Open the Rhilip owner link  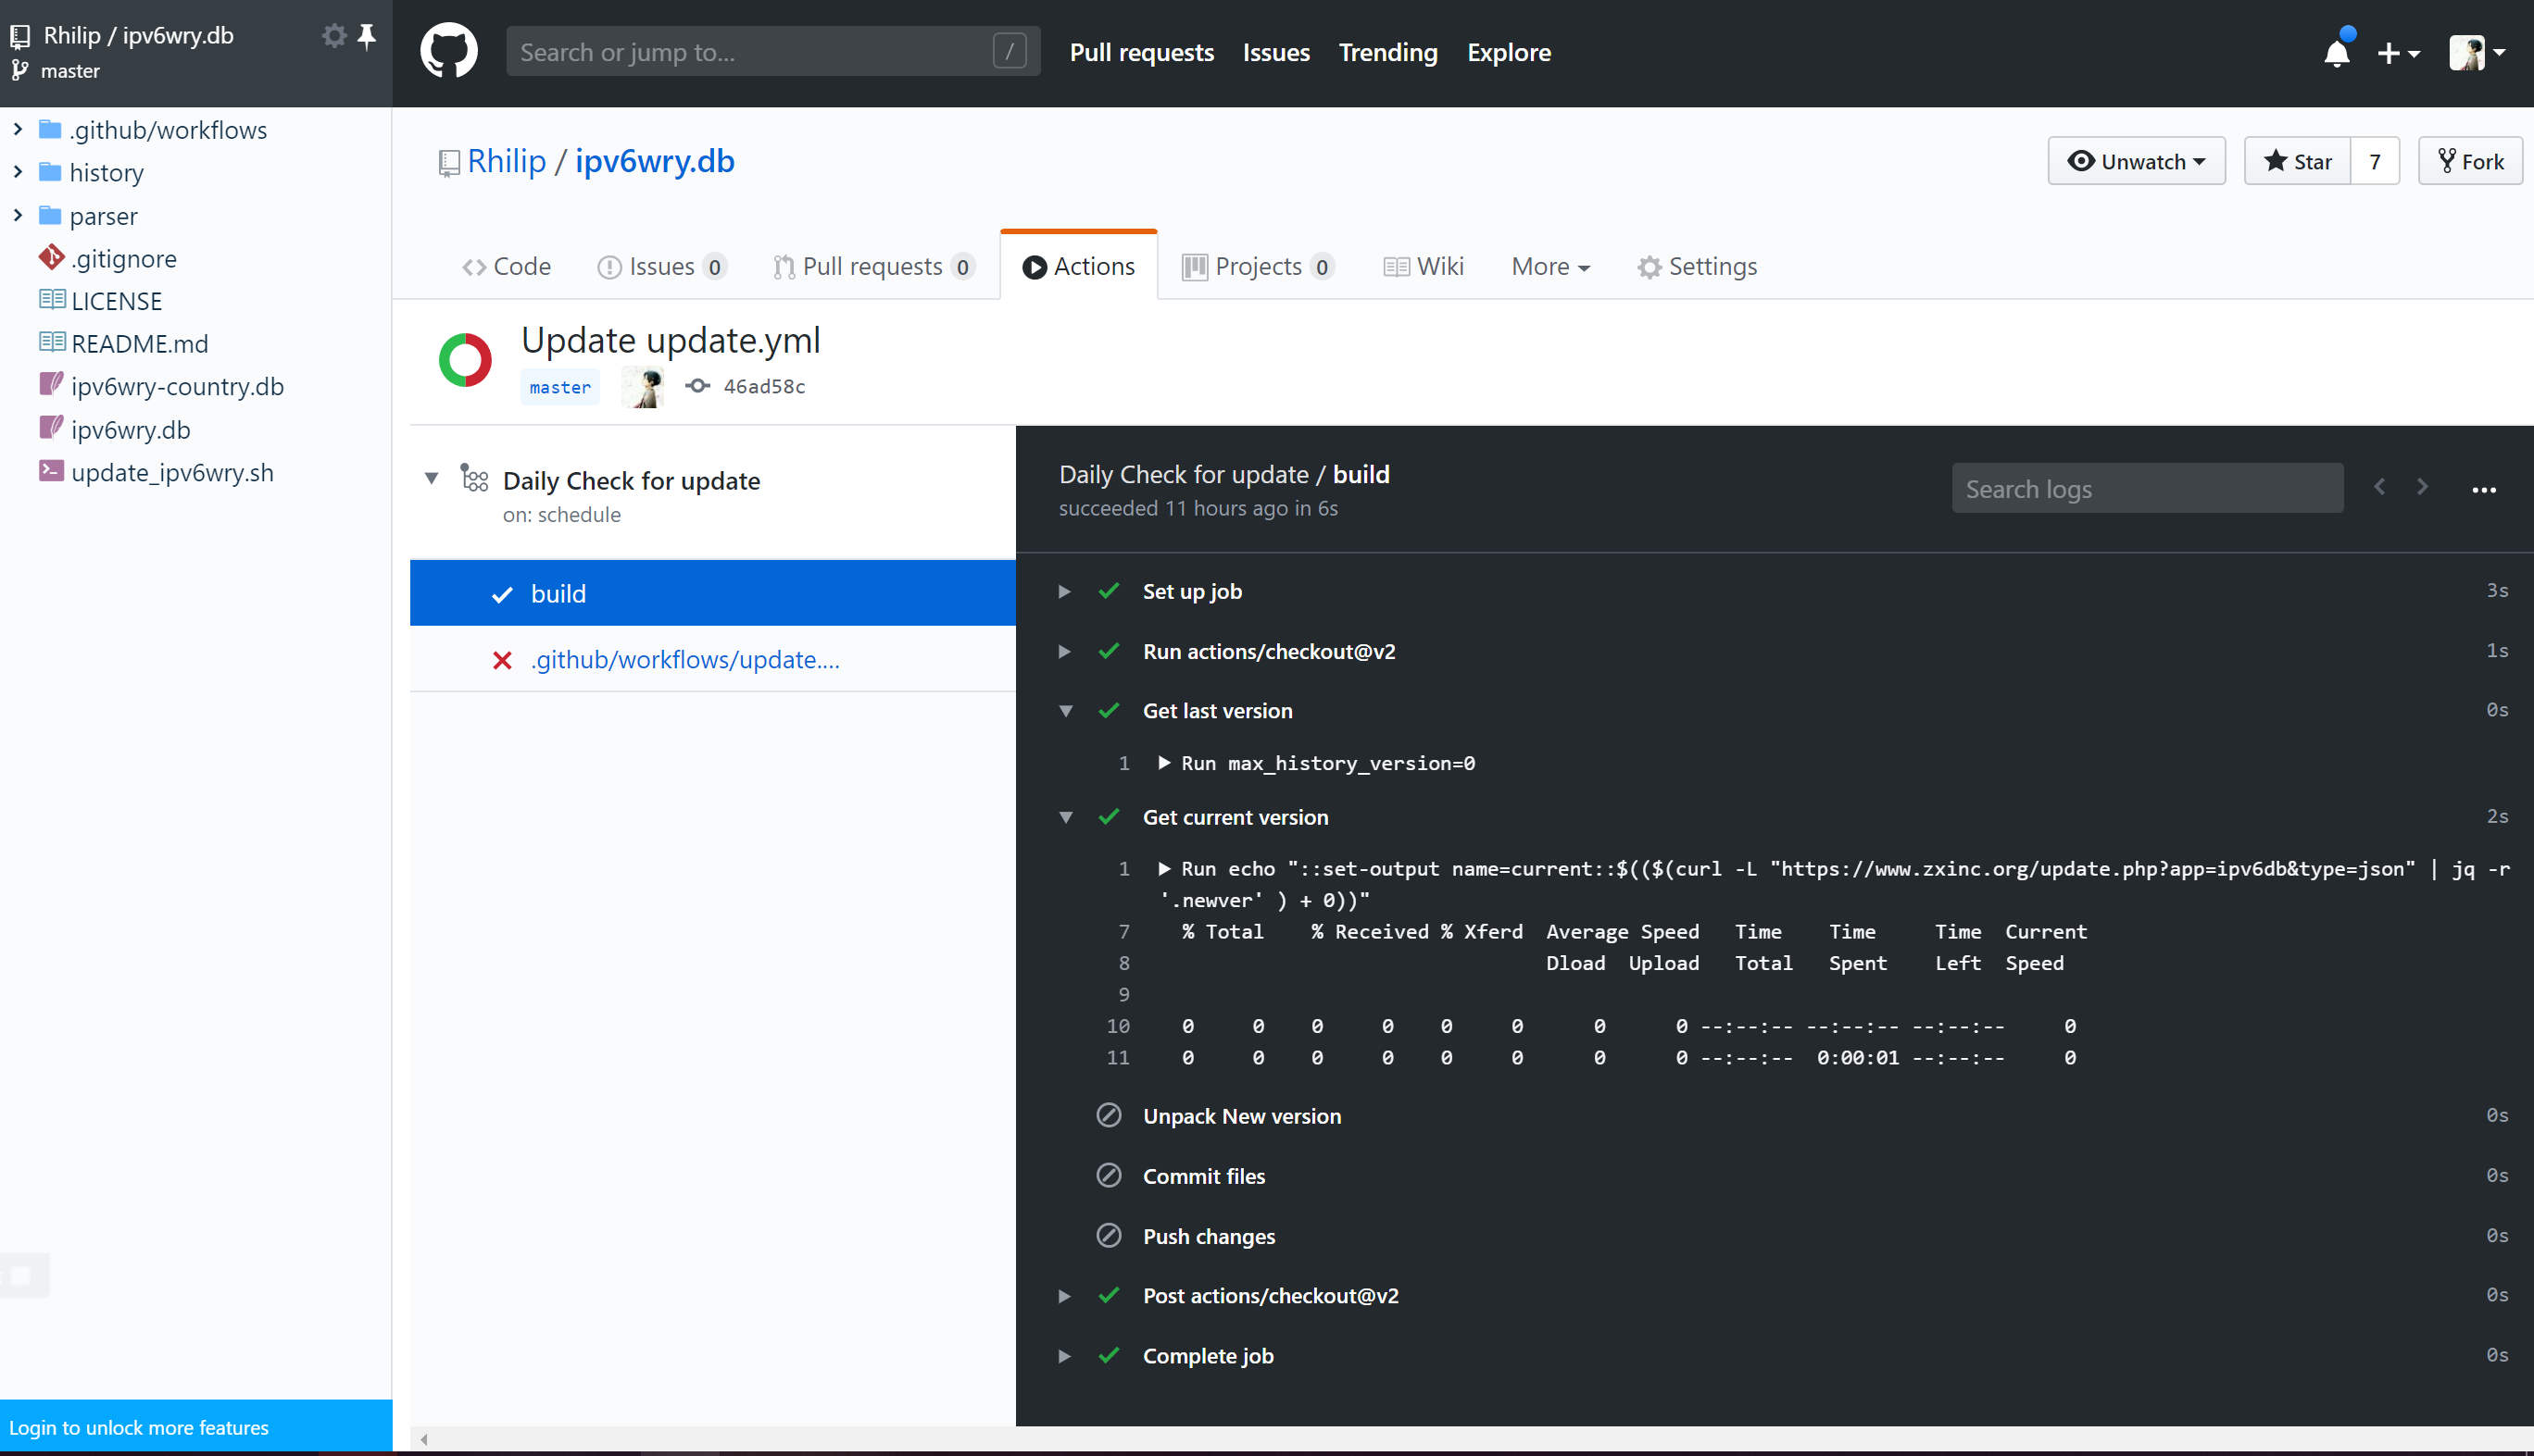tap(507, 161)
